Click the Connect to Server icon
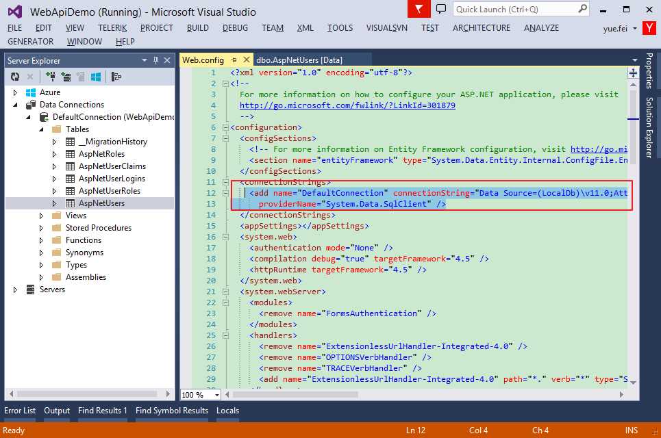Image resolution: width=661 pixels, height=438 pixels. [x=66, y=77]
